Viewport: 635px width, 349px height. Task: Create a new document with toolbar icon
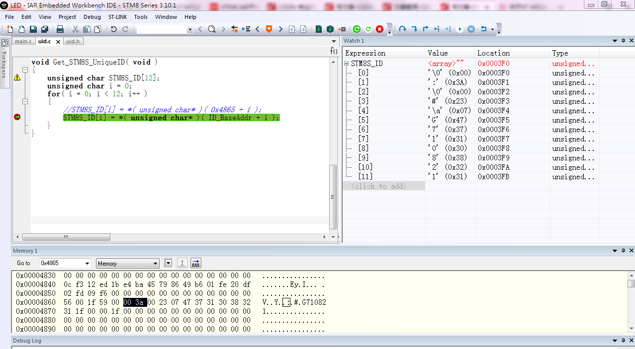click(x=10, y=29)
